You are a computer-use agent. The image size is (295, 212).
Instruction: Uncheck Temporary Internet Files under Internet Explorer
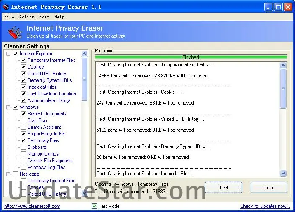(23, 60)
